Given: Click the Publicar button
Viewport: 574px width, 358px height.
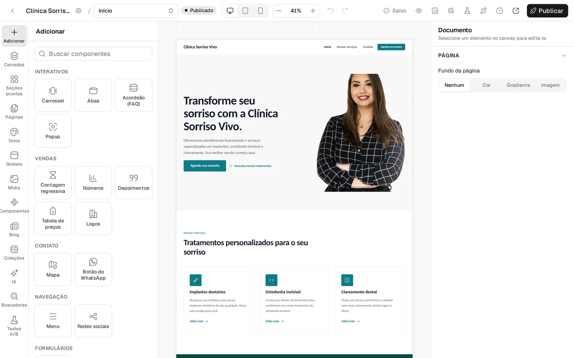Looking at the screenshot, I should coord(547,11).
